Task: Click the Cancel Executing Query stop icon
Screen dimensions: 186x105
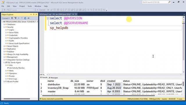Action: (48, 10)
